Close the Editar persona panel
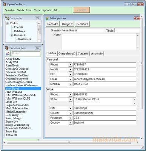 pyautogui.click(x=137, y=18)
